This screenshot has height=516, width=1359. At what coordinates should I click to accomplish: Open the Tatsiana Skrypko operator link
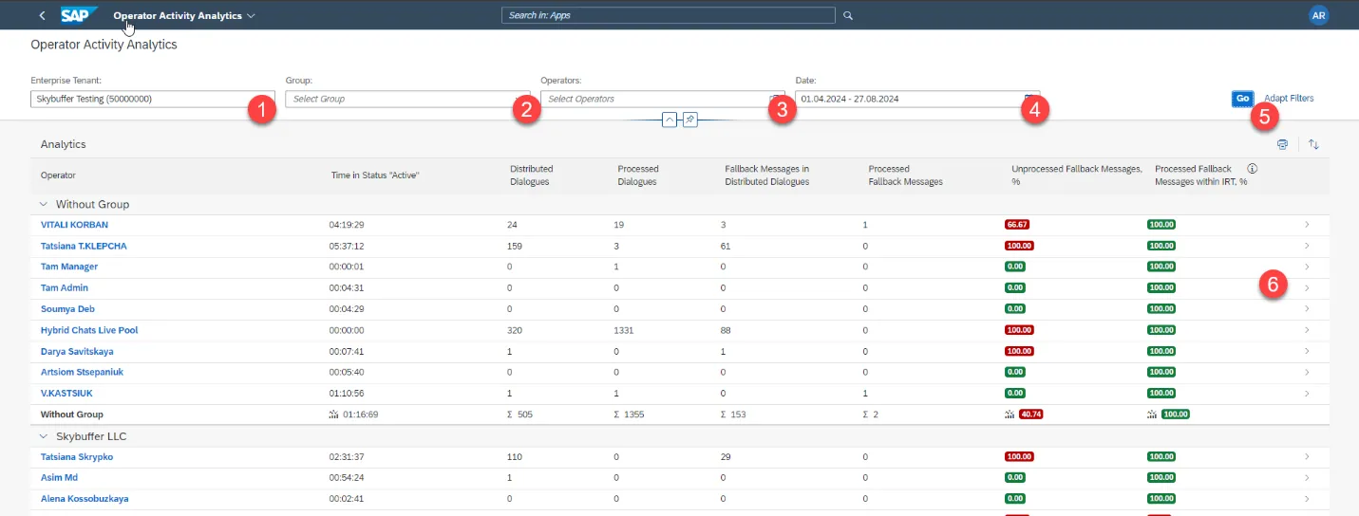click(x=77, y=456)
